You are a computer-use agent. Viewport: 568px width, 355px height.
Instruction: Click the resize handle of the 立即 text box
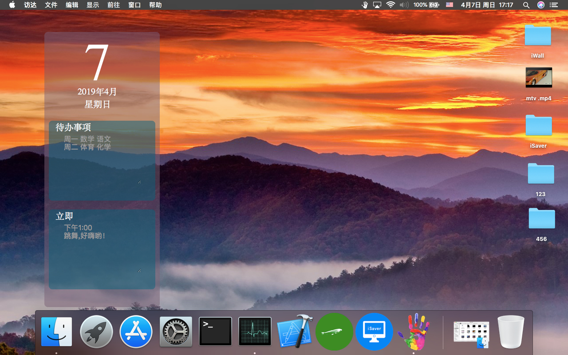[139, 270]
